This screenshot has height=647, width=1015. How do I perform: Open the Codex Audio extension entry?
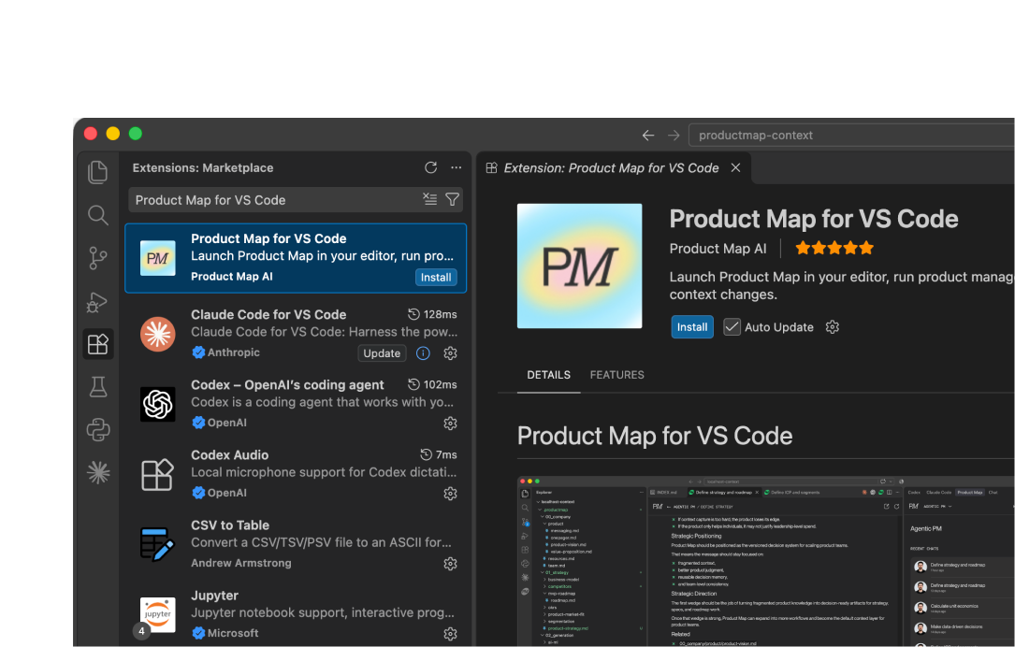(x=296, y=474)
